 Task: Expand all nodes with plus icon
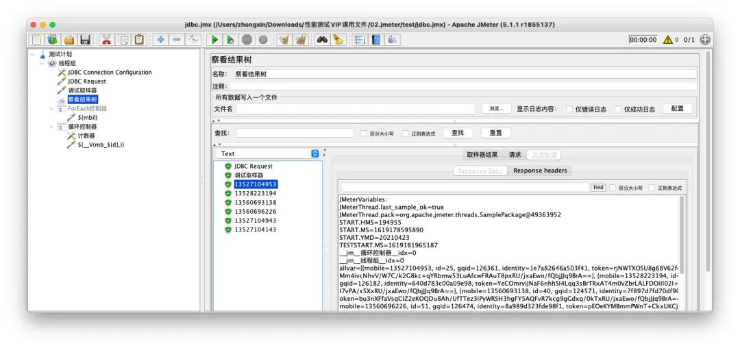pos(160,40)
